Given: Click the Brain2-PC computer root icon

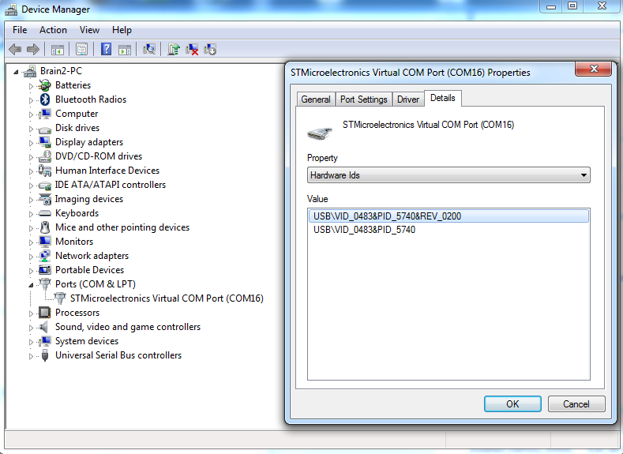Looking at the screenshot, I should tap(30, 71).
